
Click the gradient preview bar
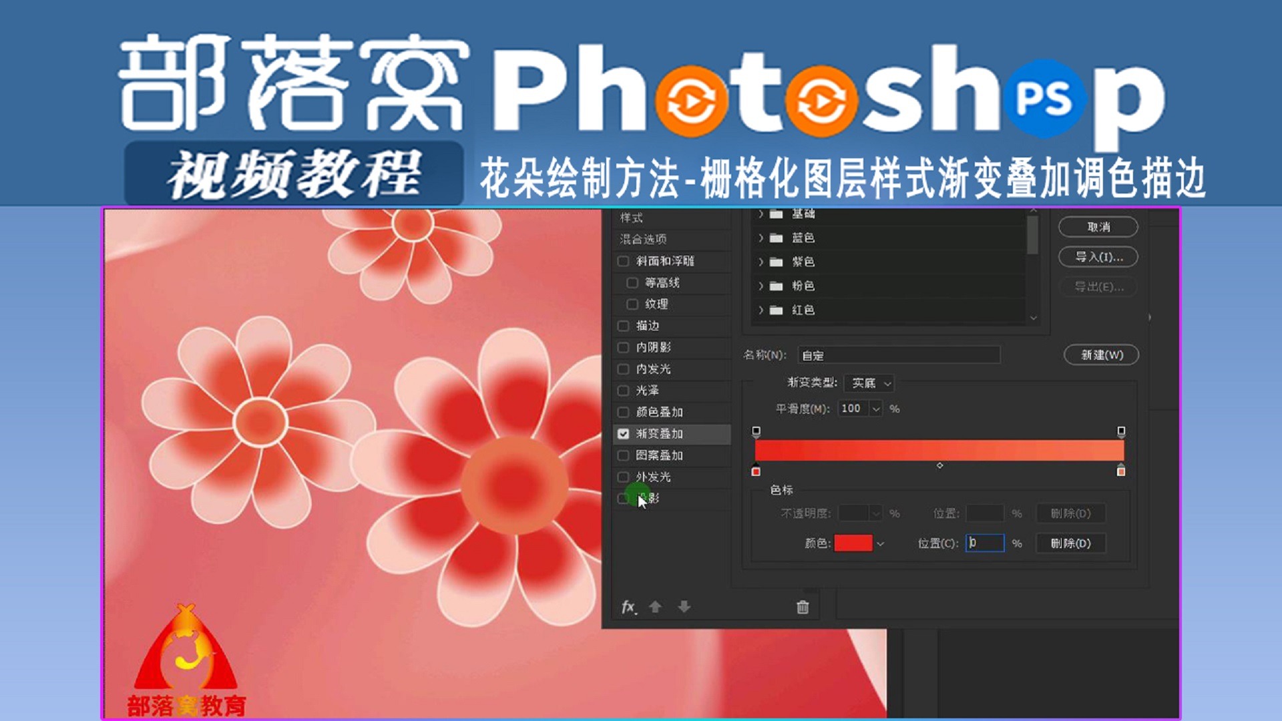click(x=939, y=451)
